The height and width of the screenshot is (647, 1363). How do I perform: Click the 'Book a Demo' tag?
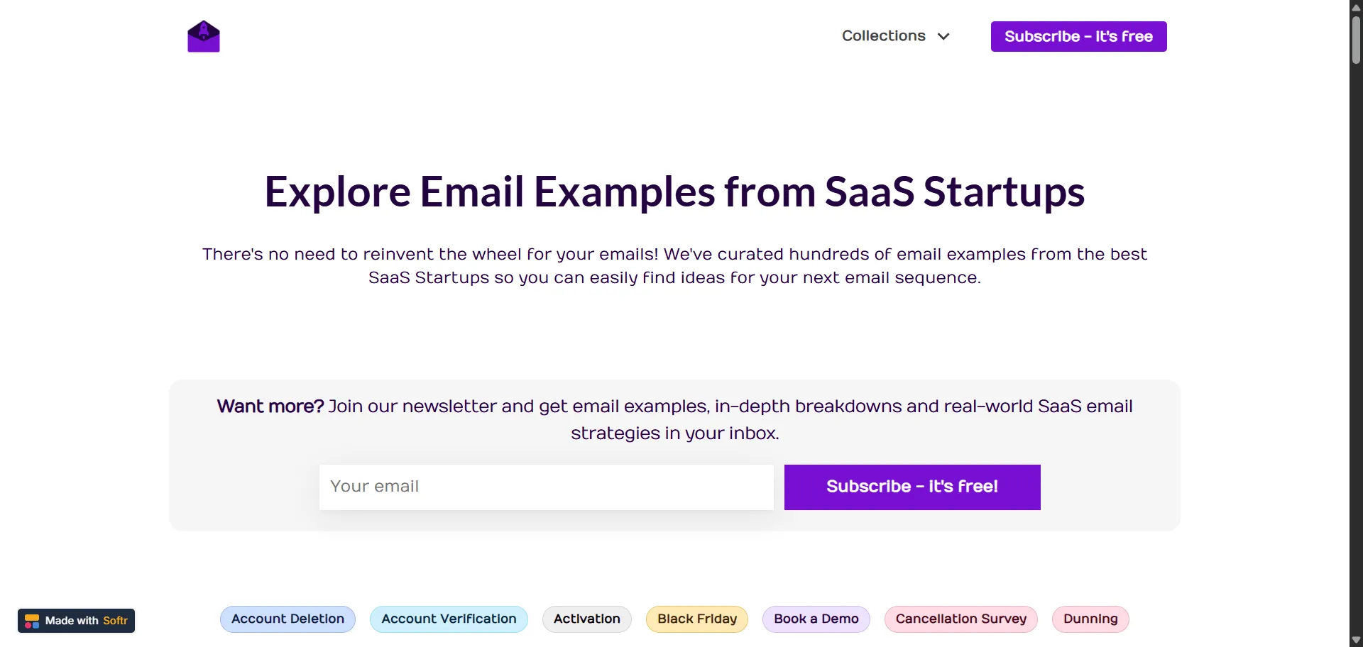(815, 619)
